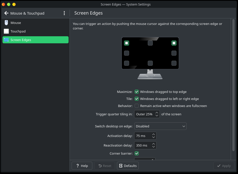Click the back arrow next to Mouse & Touchpad
The image size is (238, 174).
coord(6,13)
